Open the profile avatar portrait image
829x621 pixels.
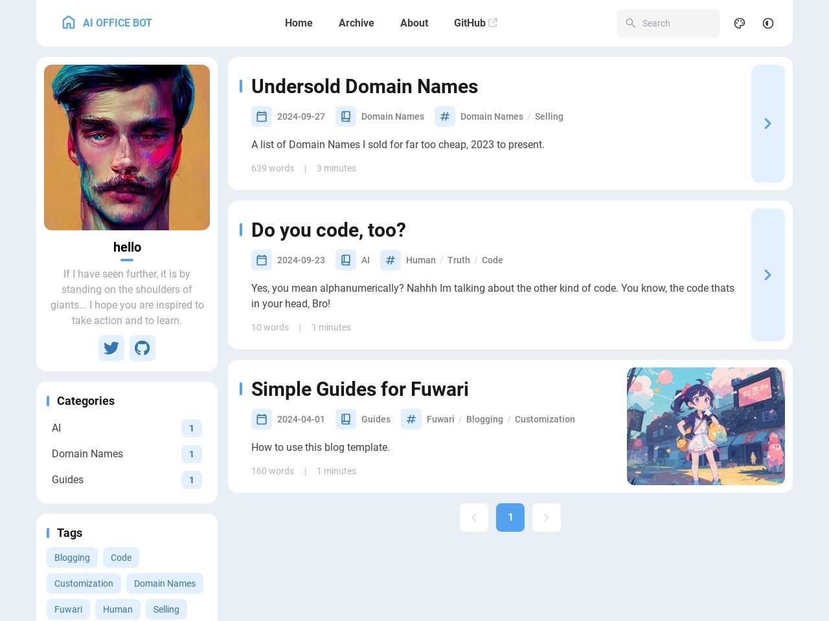(127, 147)
